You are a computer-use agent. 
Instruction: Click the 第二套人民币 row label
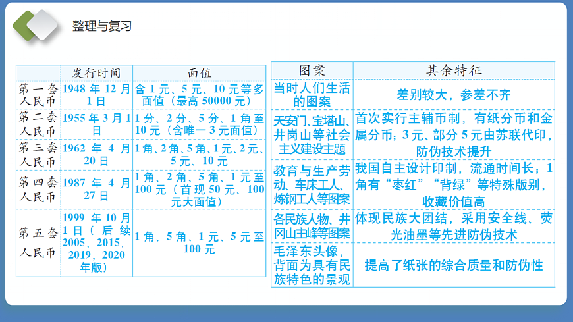(38, 124)
